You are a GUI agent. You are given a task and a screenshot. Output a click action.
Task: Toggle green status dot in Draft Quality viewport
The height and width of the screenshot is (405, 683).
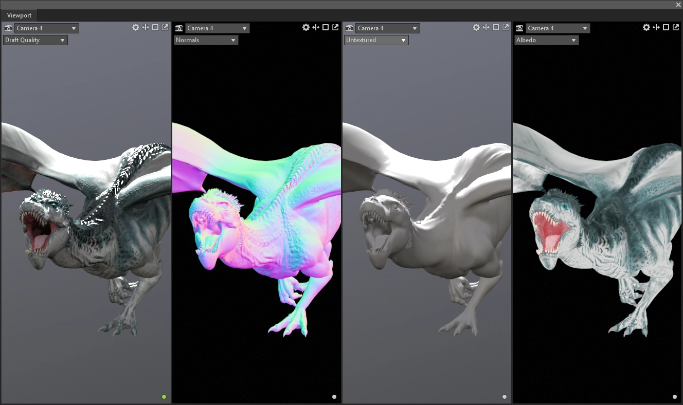click(164, 397)
